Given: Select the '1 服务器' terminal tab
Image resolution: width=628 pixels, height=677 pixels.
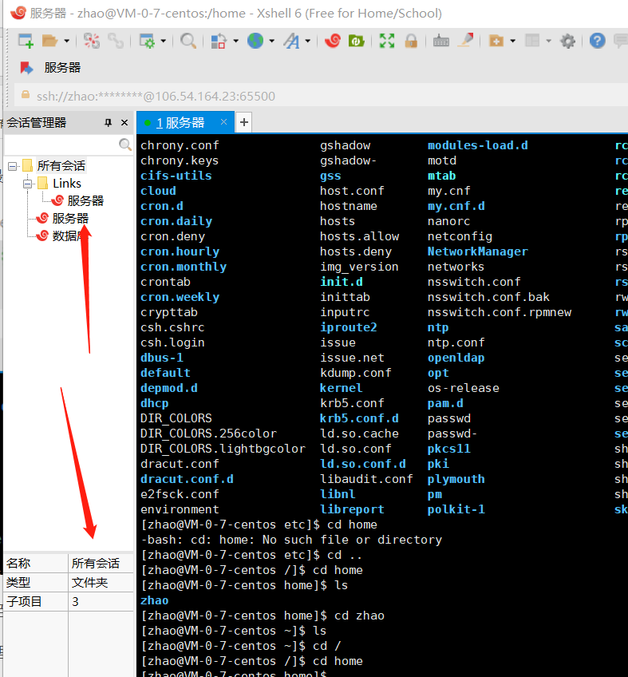Looking at the screenshot, I should [185, 123].
